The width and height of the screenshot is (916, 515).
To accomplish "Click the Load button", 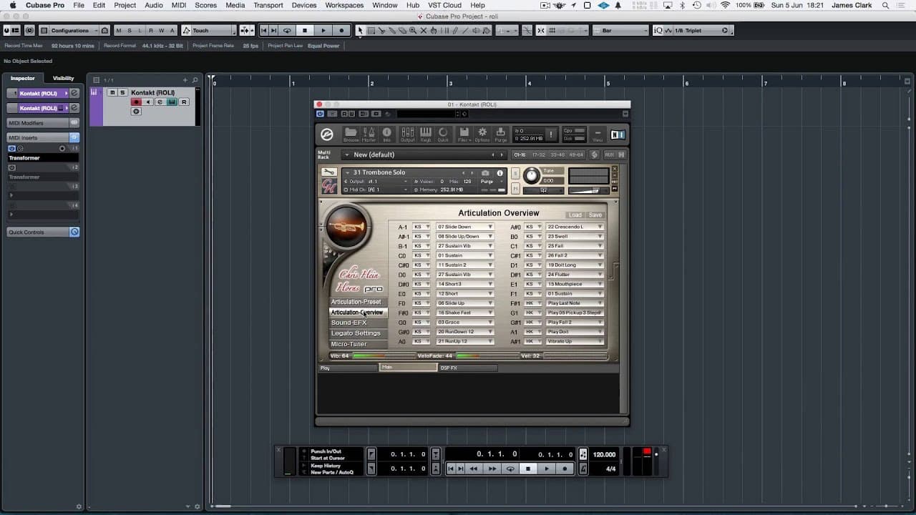I will click(x=576, y=215).
